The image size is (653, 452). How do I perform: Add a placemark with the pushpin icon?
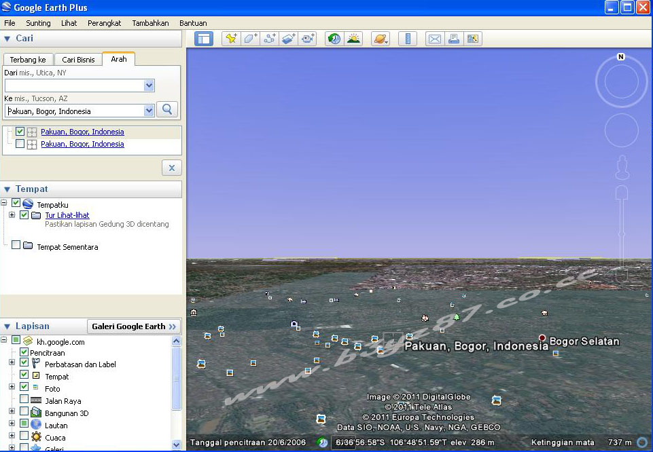click(x=231, y=39)
